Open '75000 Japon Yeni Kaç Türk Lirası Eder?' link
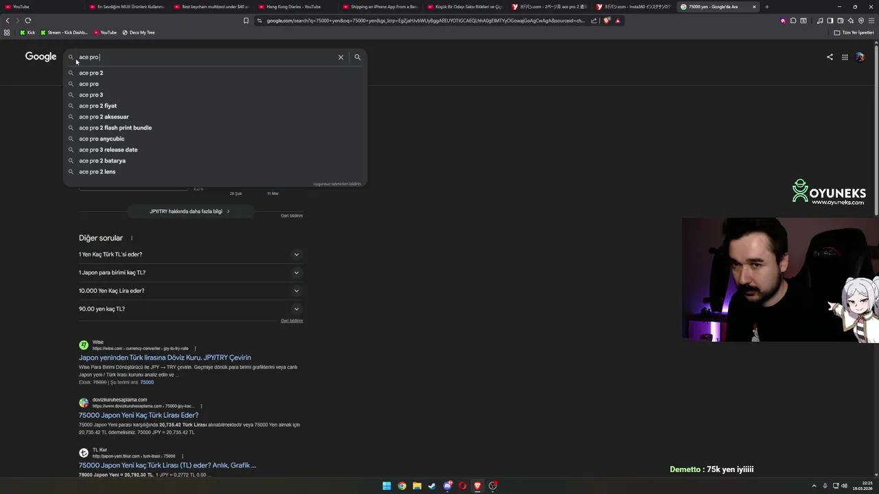879x494 pixels. point(139,415)
